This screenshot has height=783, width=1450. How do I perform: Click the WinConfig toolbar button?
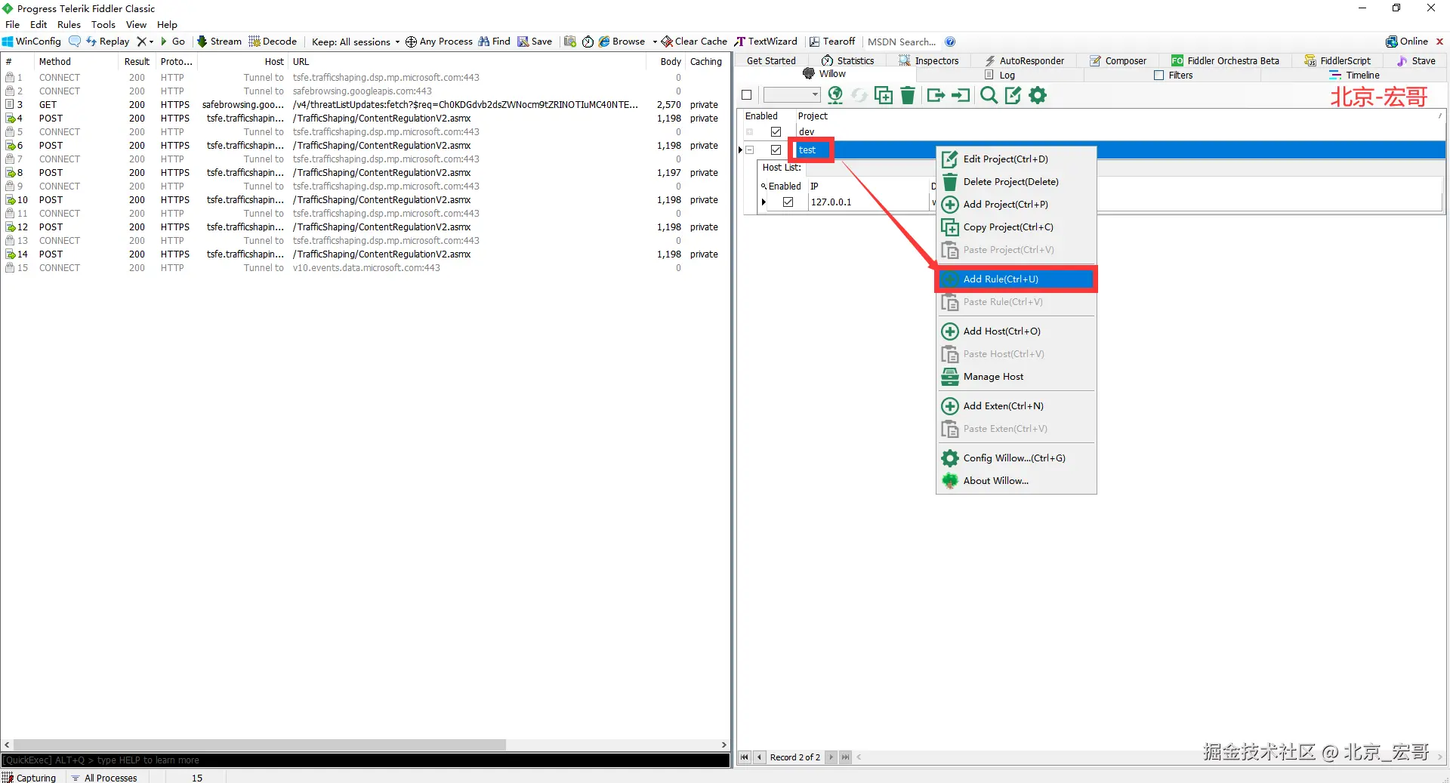click(32, 42)
